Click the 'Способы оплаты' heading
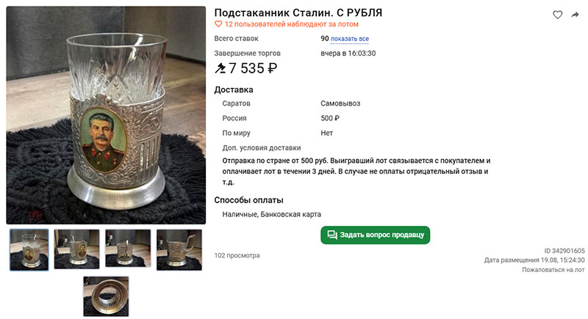The height and width of the screenshot is (319, 588). point(248,200)
